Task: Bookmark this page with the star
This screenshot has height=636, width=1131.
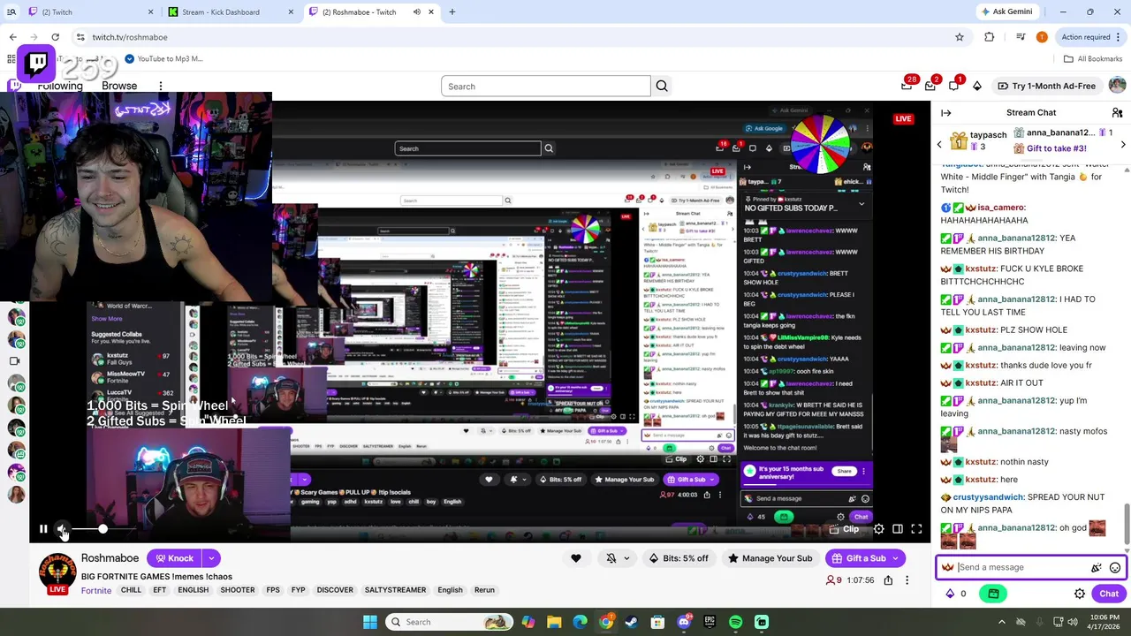Action: pyautogui.click(x=960, y=37)
